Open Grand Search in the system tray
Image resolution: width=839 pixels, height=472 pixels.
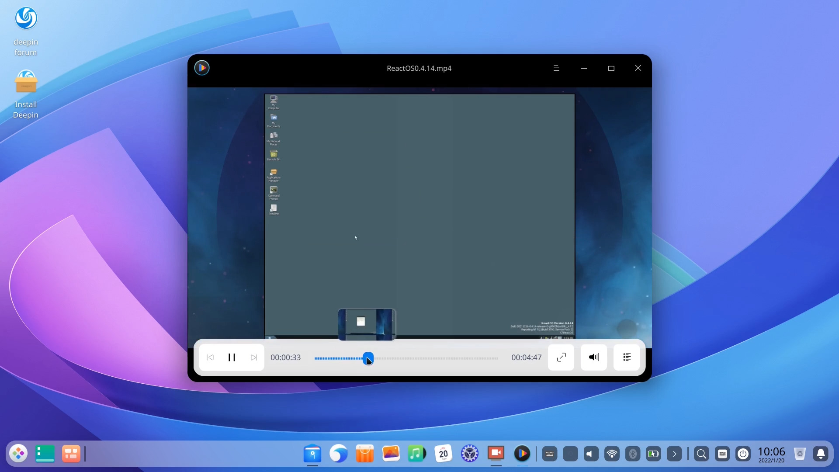coord(701,454)
